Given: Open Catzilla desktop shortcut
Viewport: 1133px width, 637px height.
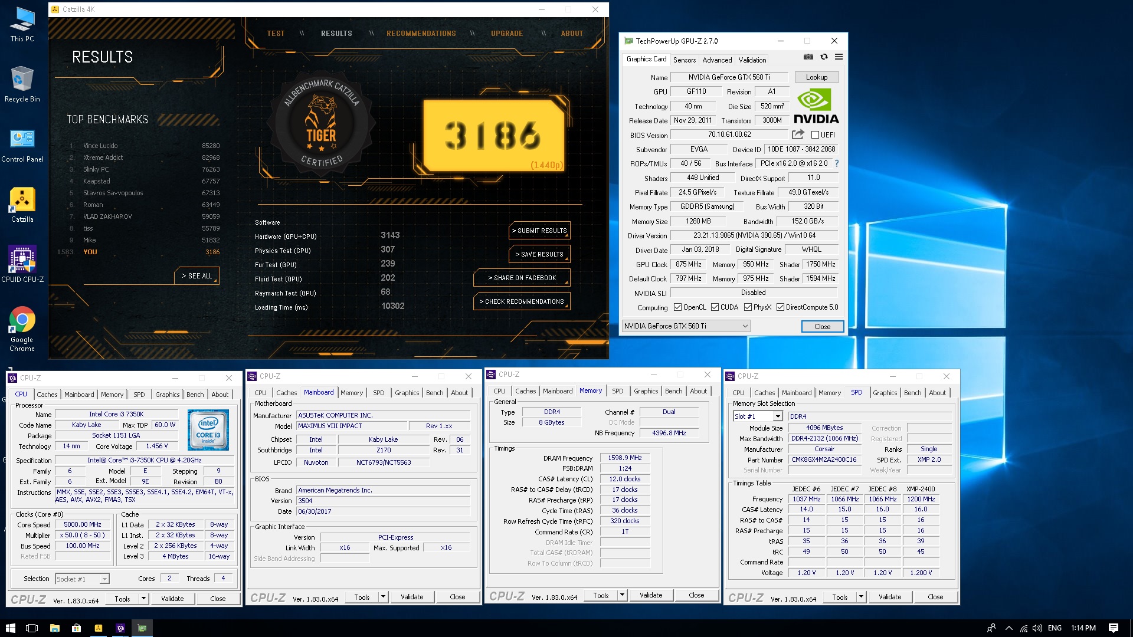Looking at the screenshot, I should (x=22, y=205).
